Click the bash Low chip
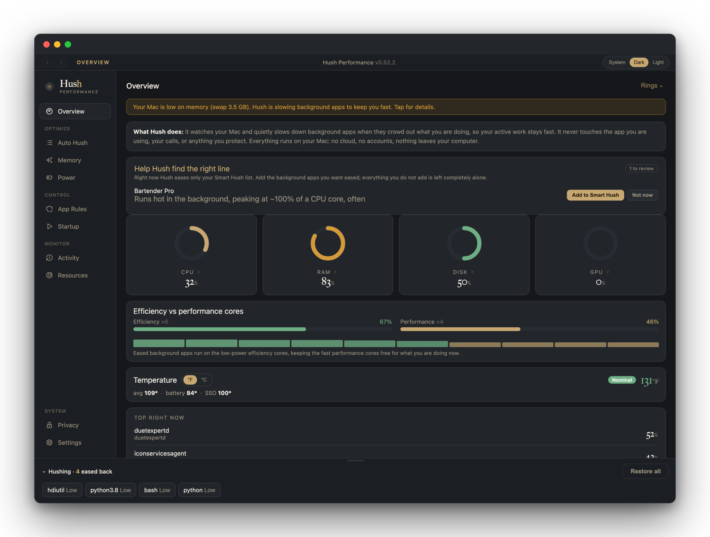Screen dimensions: 710x537 pos(157,490)
